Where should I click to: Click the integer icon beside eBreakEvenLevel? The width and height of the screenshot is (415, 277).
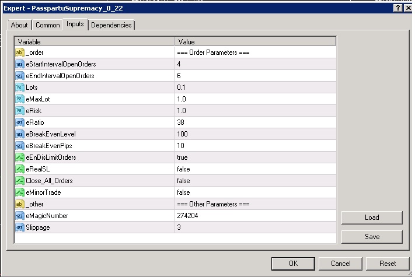point(20,134)
